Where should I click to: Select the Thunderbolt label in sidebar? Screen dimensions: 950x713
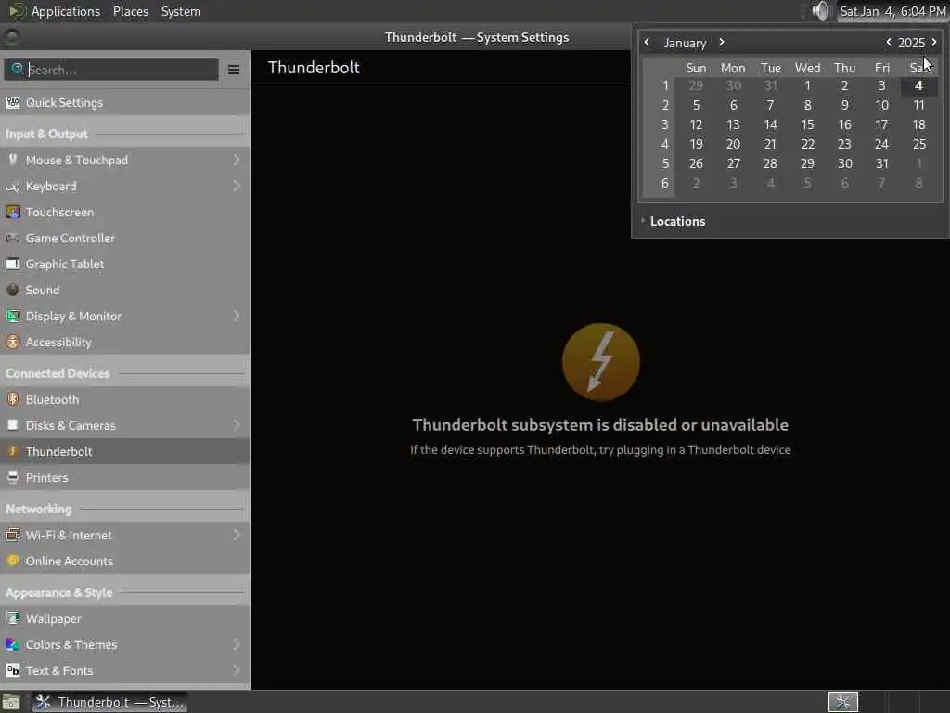pyautogui.click(x=58, y=452)
